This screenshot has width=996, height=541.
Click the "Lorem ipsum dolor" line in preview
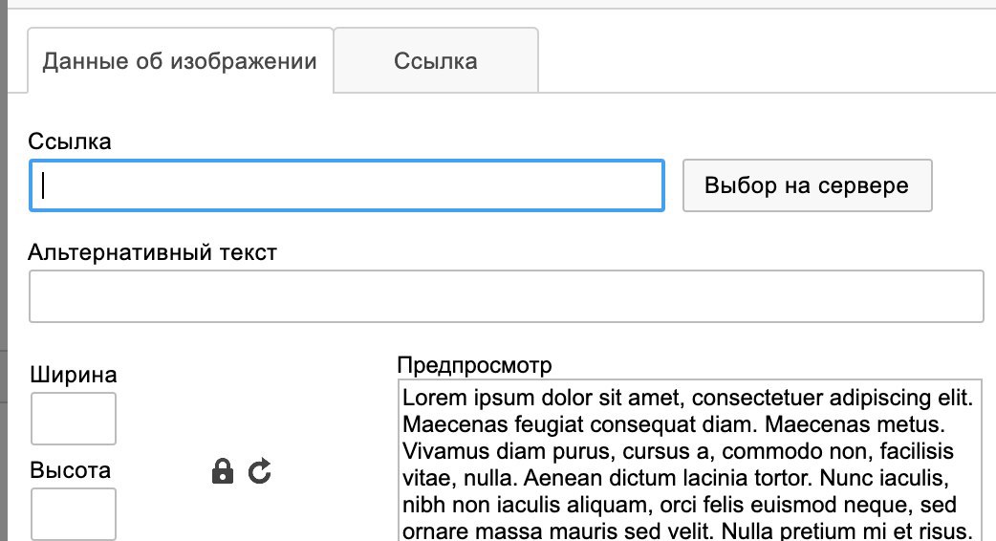[688, 398]
